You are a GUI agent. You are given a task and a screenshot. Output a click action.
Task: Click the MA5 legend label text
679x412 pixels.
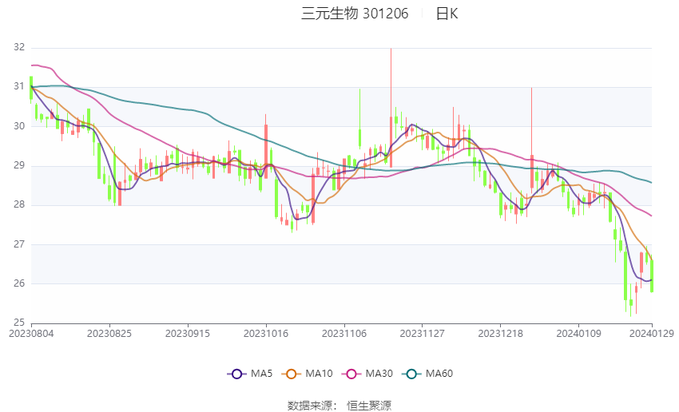[261, 374]
